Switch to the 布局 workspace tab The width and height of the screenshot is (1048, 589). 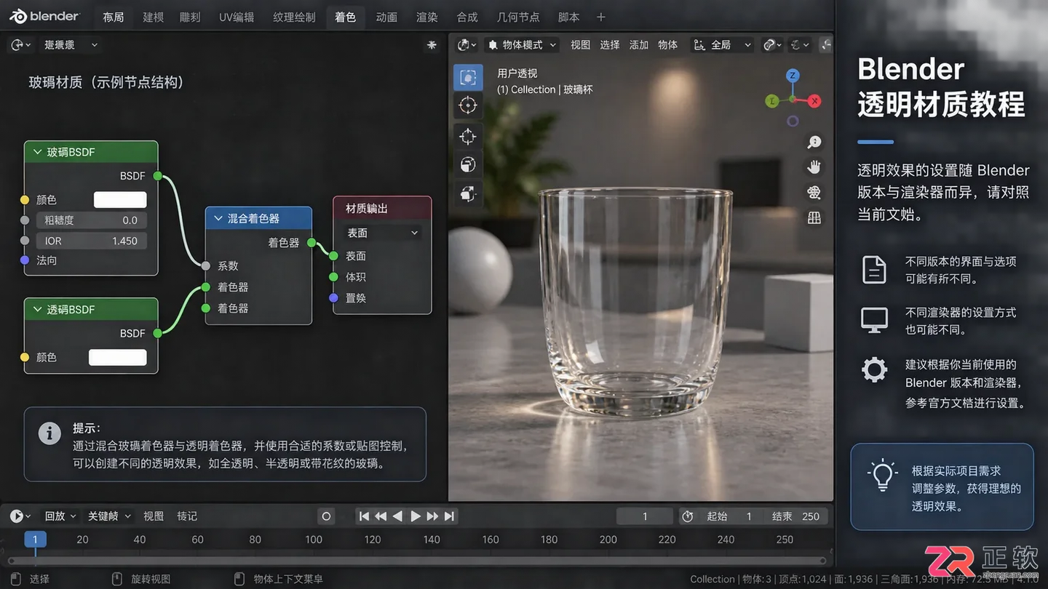pyautogui.click(x=114, y=17)
